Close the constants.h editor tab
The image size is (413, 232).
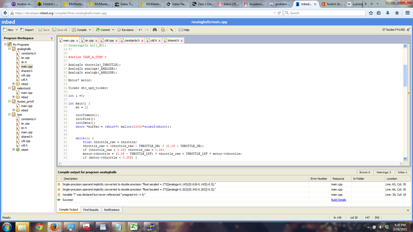click(x=142, y=41)
